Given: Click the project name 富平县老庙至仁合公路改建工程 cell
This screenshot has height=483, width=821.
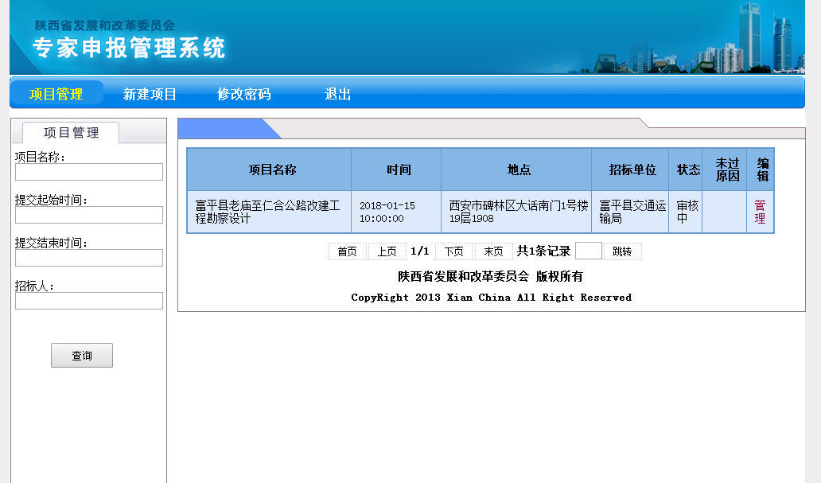Looking at the screenshot, I should click(267, 212).
